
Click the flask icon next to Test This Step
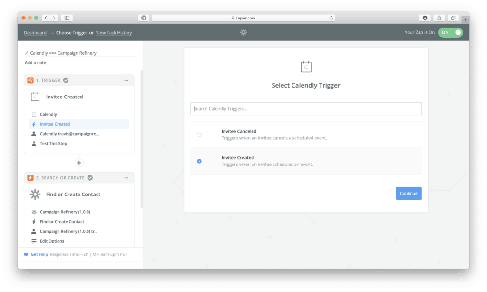pyautogui.click(x=34, y=144)
